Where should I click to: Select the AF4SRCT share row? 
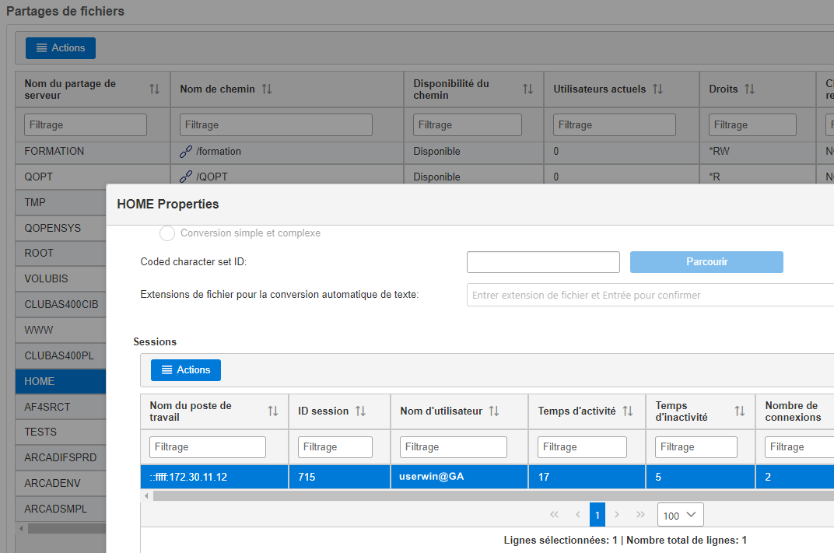pyautogui.click(x=61, y=407)
